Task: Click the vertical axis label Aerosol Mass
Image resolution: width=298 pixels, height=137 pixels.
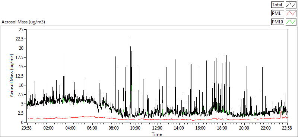Action: click(x=12, y=76)
